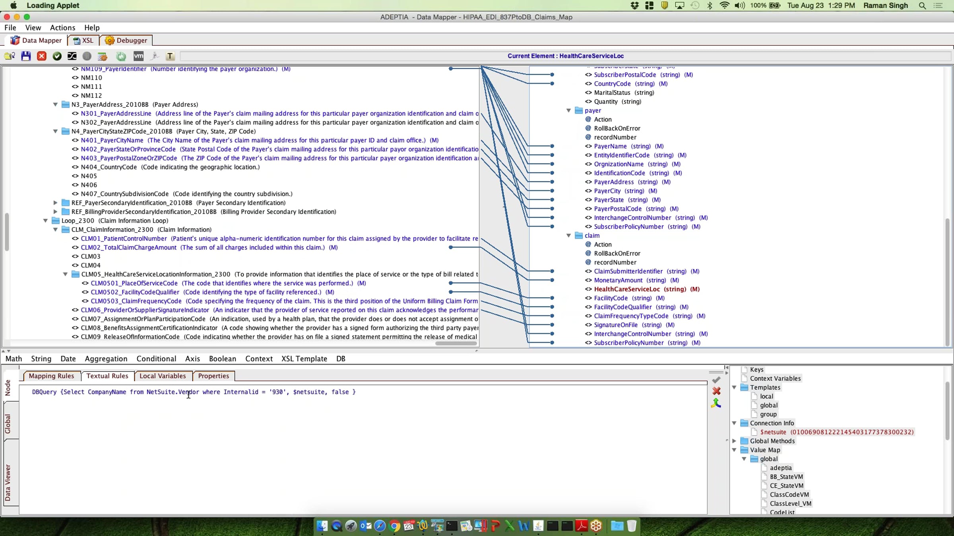Click the window-with-gear toolbar icon
The image size is (954, 536).
coord(103,56)
